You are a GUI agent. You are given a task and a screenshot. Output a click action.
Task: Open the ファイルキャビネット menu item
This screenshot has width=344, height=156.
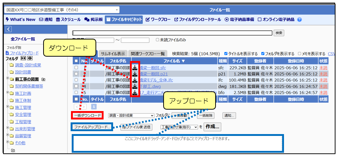pyautogui.click(x=123, y=19)
